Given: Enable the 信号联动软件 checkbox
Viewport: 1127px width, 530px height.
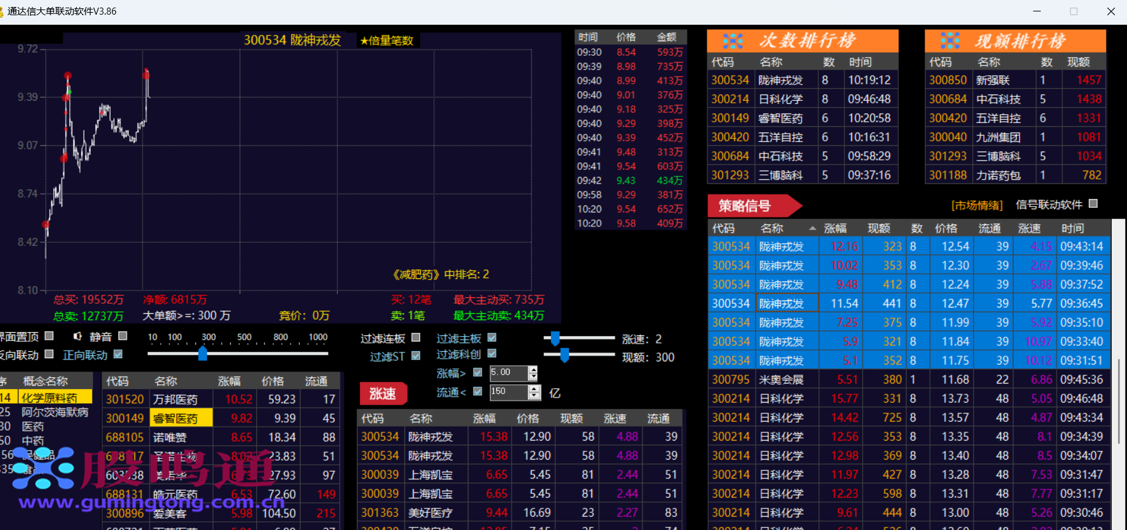Looking at the screenshot, I should (1093, 204).
